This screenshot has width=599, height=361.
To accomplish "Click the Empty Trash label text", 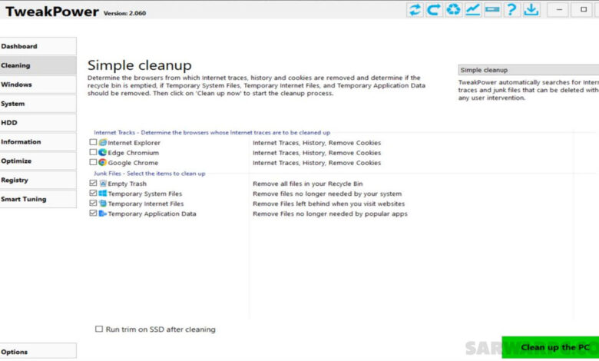I will (127, 184).
